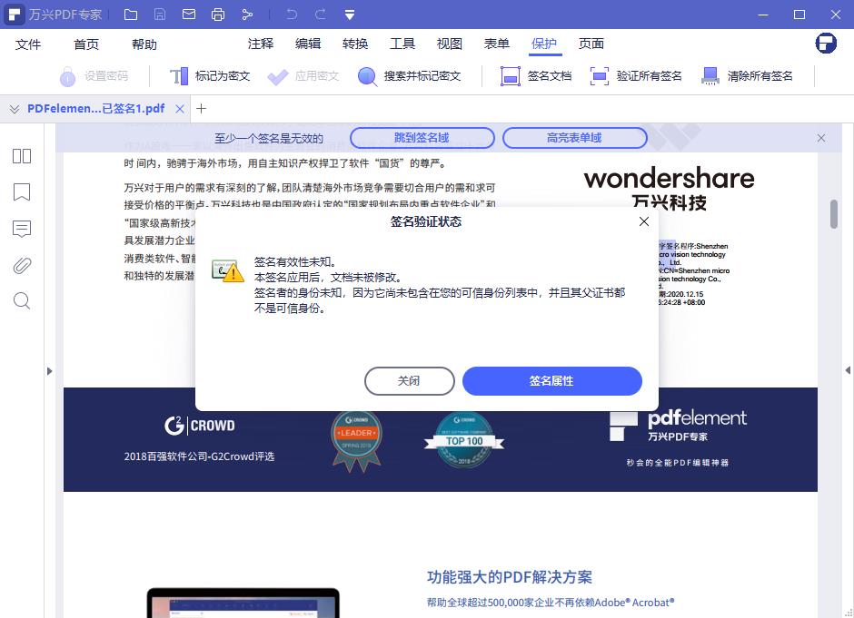Click the print icon in title bar
854x618 pixels.
point(218,15)
